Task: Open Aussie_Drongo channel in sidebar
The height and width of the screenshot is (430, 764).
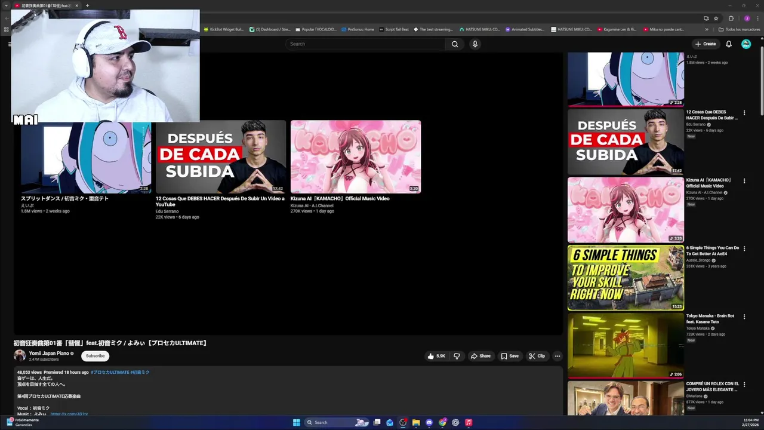Action: click(698, 260)
